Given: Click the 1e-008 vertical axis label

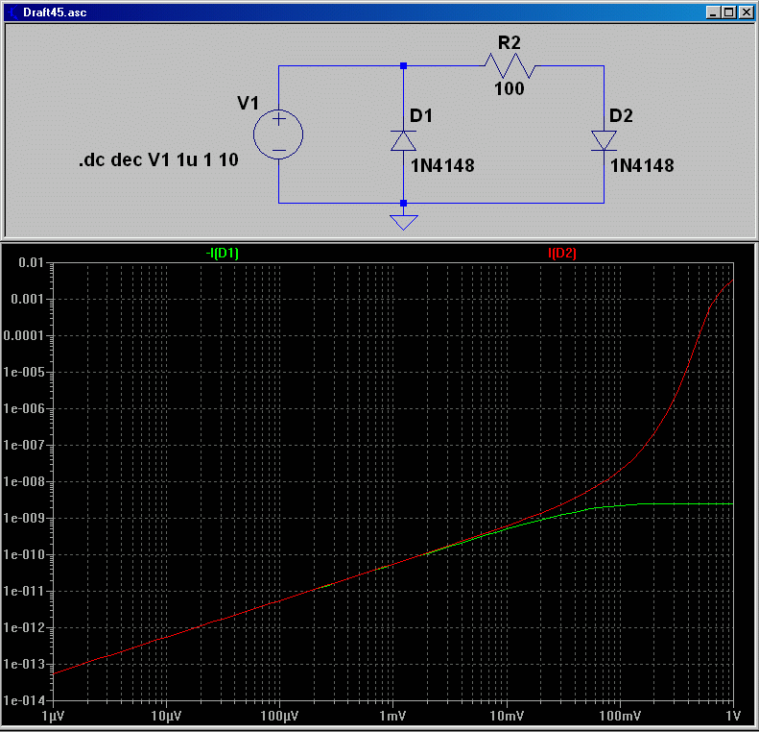Looking at the screenshot, I should pos(24,481).
